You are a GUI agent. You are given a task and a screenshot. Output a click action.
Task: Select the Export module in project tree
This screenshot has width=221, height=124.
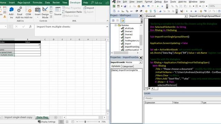128,38
